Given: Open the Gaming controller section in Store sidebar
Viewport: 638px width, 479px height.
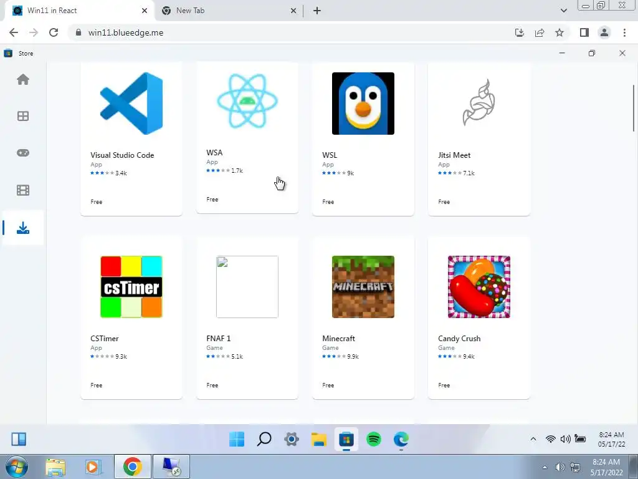Looking at the screenshot, I should [x=23, y=153].
